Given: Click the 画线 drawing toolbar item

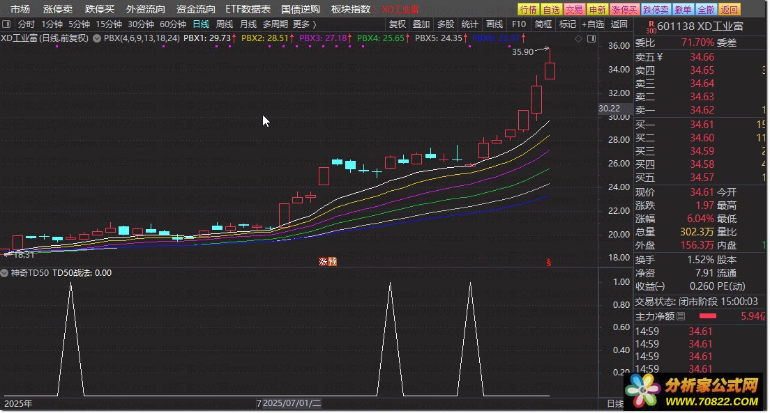Looking at the screenshot, I should tap(494, 24).
